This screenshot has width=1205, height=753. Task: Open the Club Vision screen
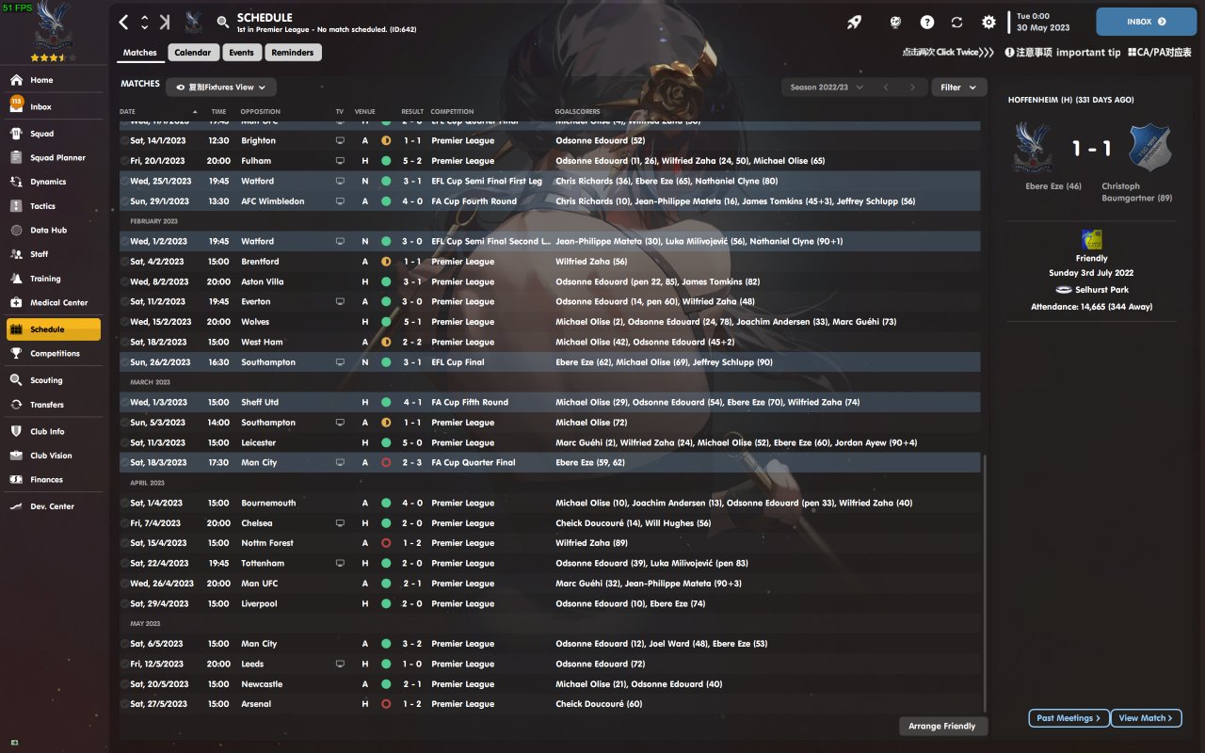(53, 456)
